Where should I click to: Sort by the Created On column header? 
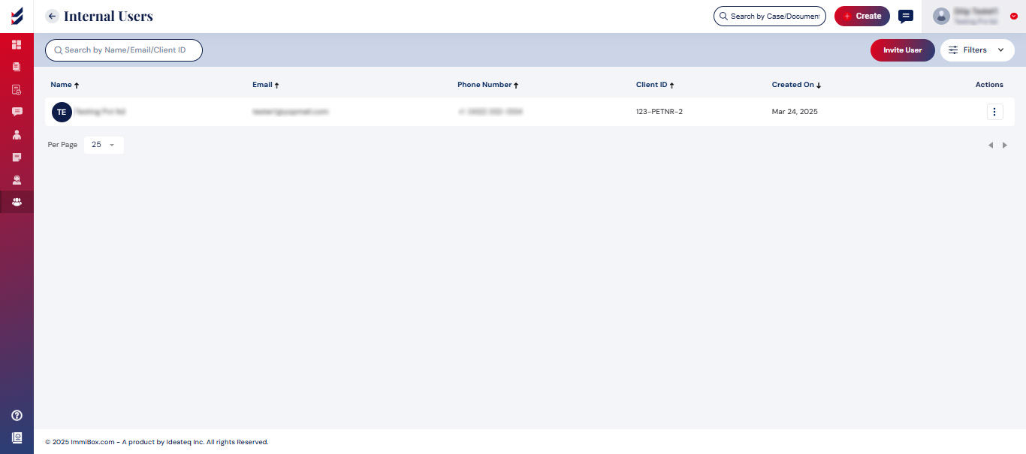tap(796, 85)
